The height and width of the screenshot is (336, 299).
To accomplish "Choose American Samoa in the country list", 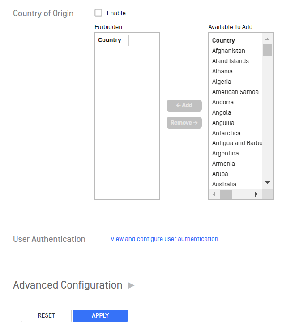I will [x=235, y=92].
